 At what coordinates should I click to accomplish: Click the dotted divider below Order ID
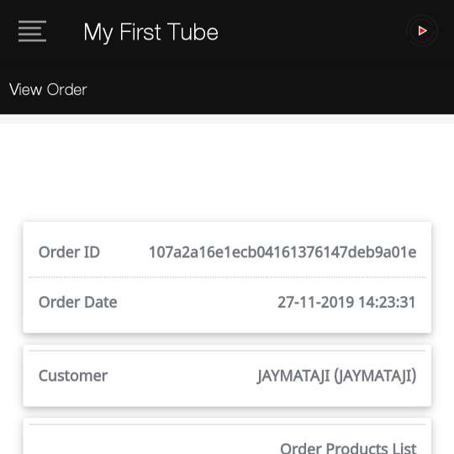[227, 277]
